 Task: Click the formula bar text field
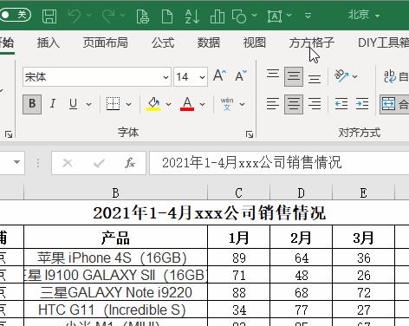point(279,163)
